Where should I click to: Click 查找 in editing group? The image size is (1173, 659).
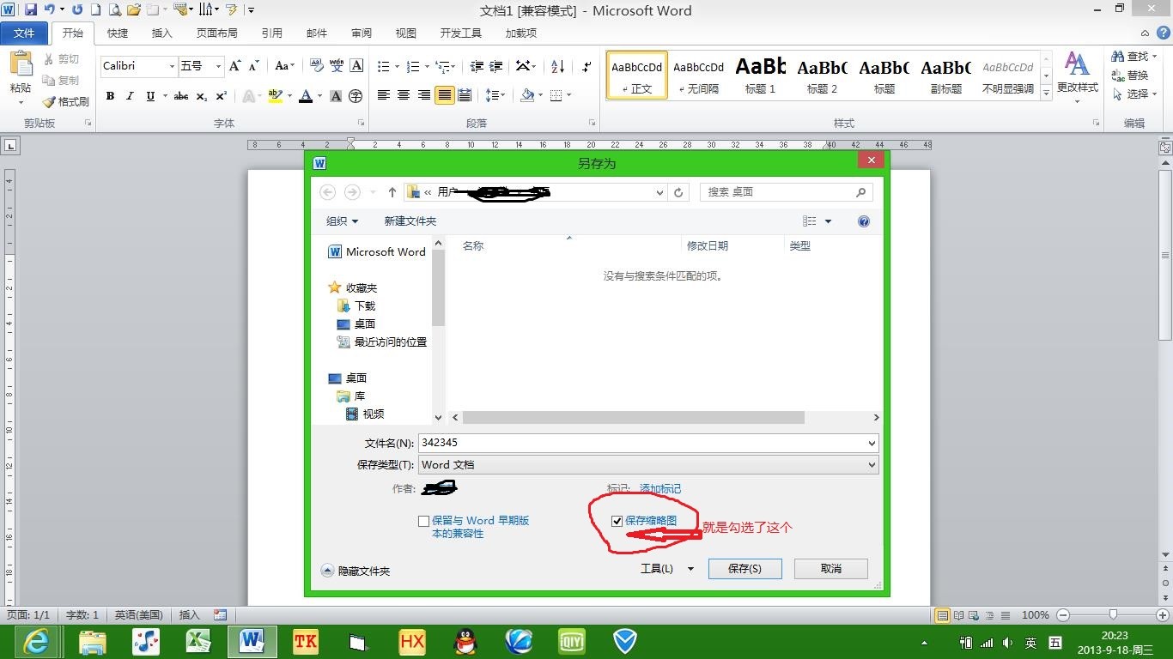(x=1135, y=56)
